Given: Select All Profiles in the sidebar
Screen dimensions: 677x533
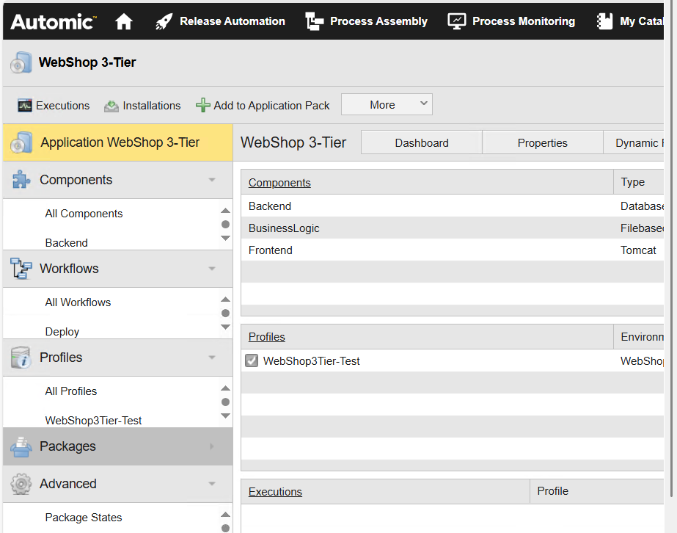Looking at the screenshot, I should coord(71,391).
